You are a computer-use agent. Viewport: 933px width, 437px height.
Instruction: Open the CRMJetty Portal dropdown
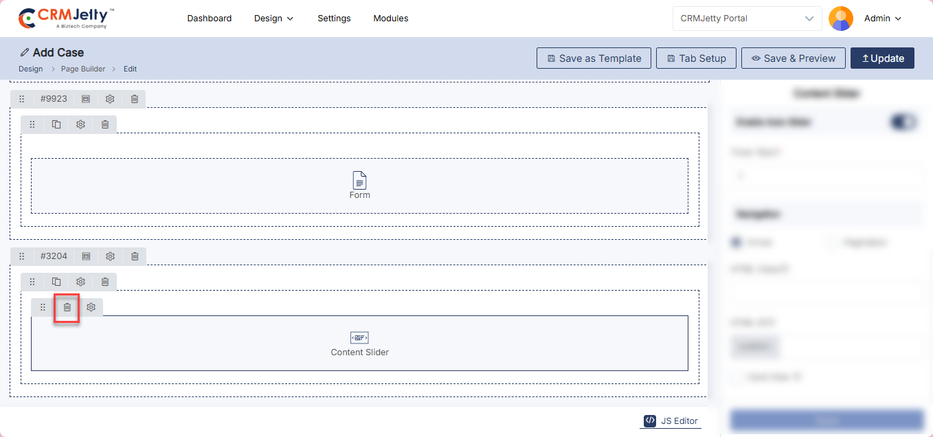747,19
